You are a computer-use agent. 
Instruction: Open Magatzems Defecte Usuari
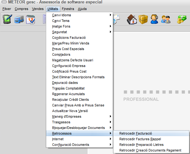(79, 60)
